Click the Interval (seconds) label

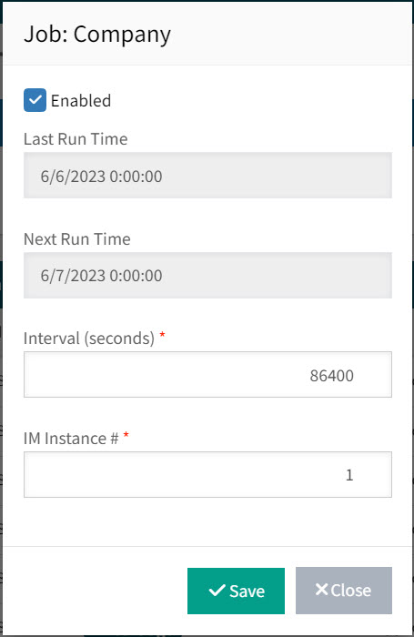pos(89,339)
